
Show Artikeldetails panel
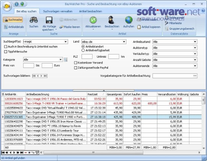[14, 27]
